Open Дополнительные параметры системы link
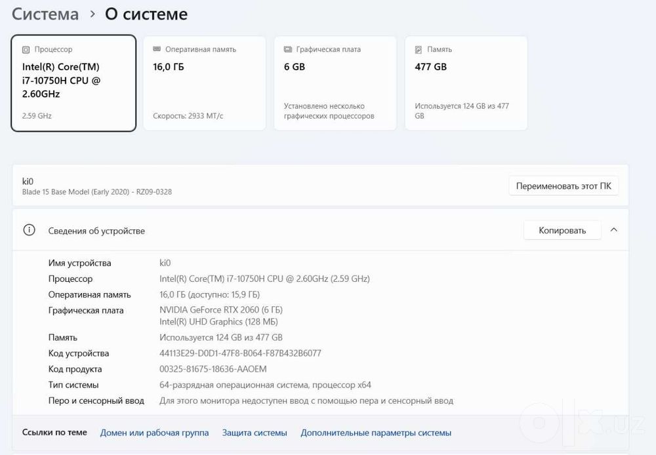The height and width of the screenshot is (455, 656). point(376,433)
